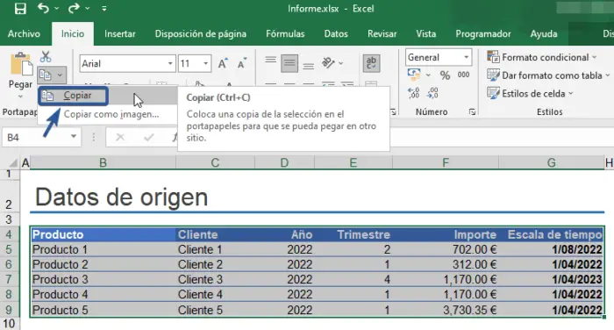Click the Escala de tiempo header cell

(x=551, y=234)
